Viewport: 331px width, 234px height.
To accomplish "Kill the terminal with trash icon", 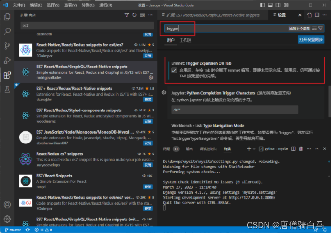I will click(x=301, y=149).
